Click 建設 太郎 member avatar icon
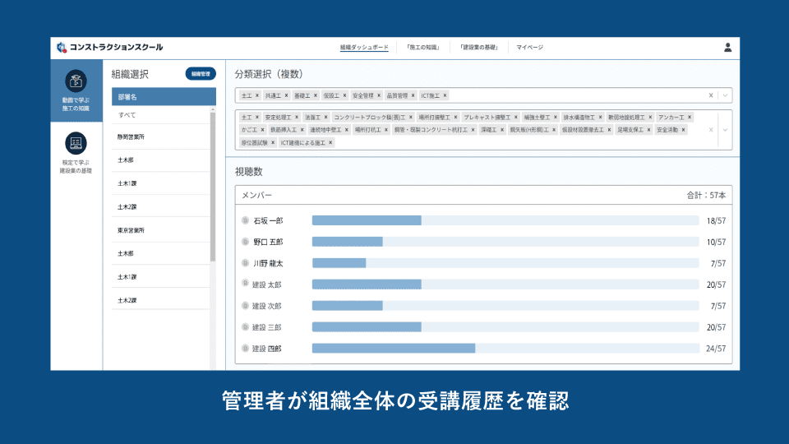Screen dimensions: 789x444 [x=245, y=284]
